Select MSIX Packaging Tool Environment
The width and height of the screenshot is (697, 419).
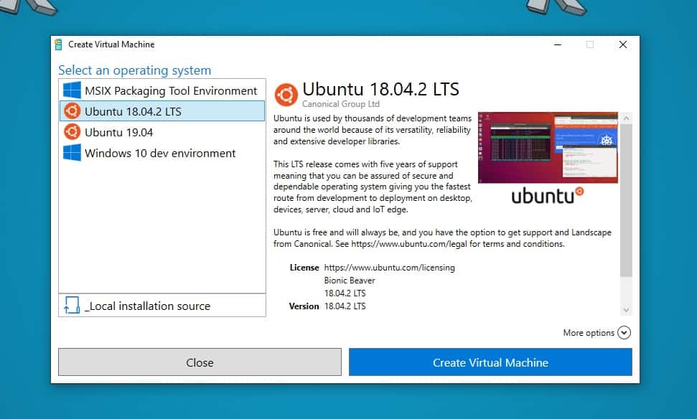click(x=162, y=90)
